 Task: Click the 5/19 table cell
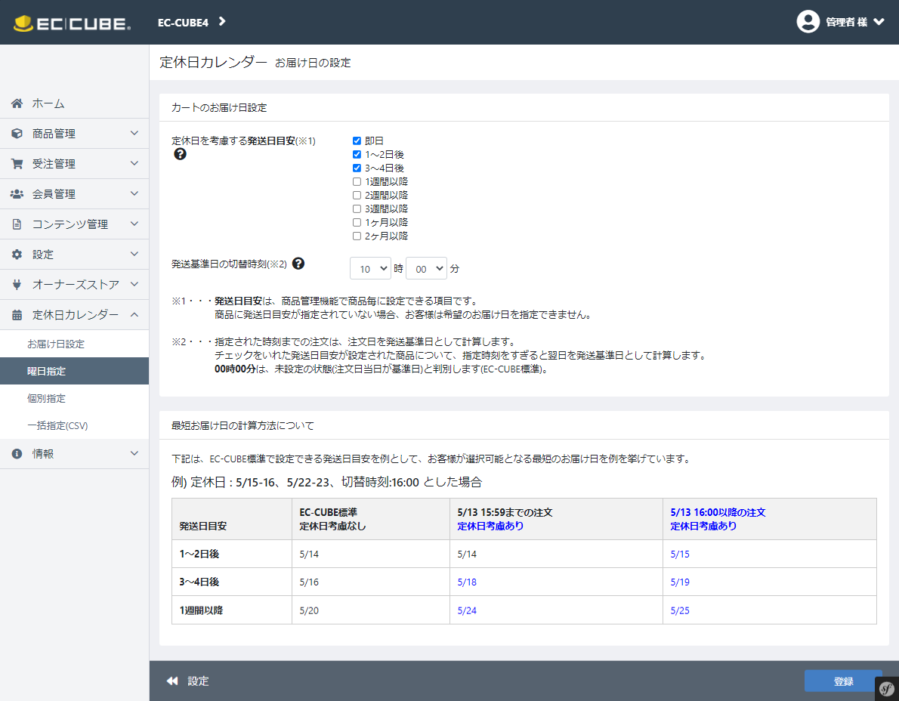click(769, 582)
